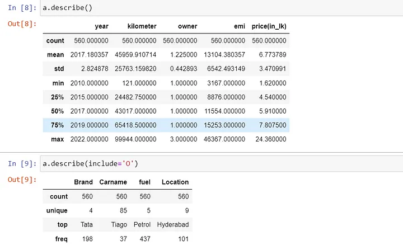Select the Out[9] prompt label
The width and height of the screenshot is (403, 250).
(22, 180)
